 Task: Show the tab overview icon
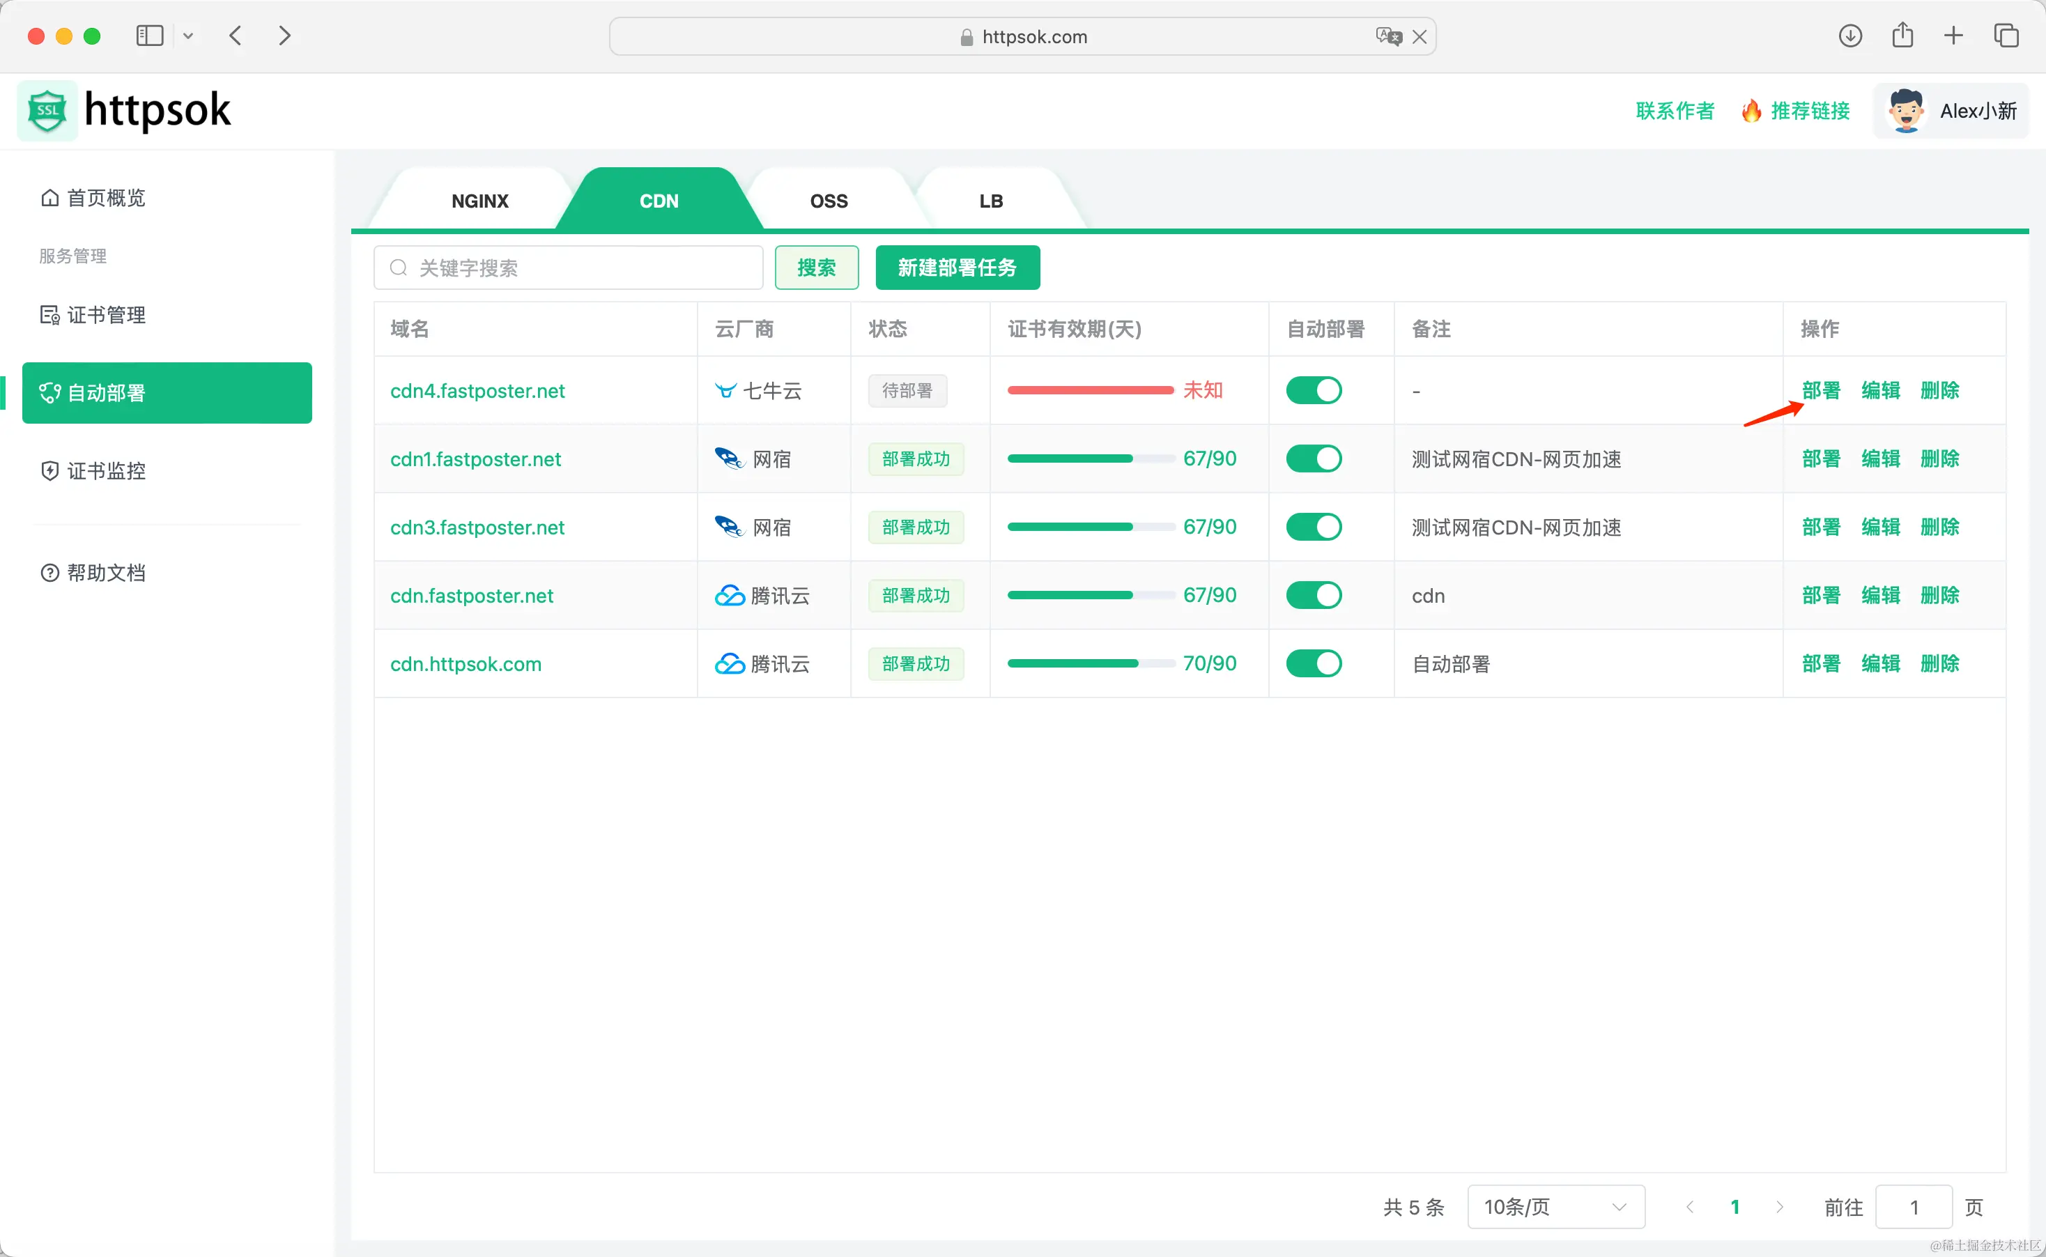[x=2006, y=36]
